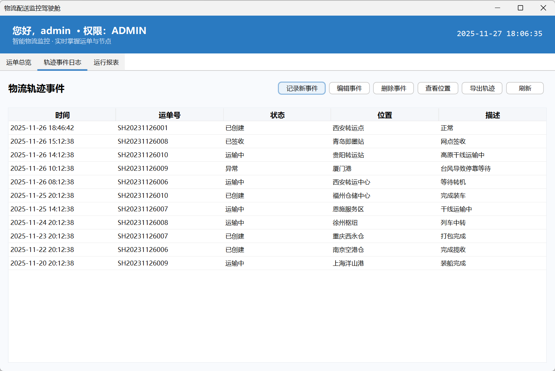
Task: Select row with time 2025-11-26 10:12:38
Action: click(x=277, y=168)
